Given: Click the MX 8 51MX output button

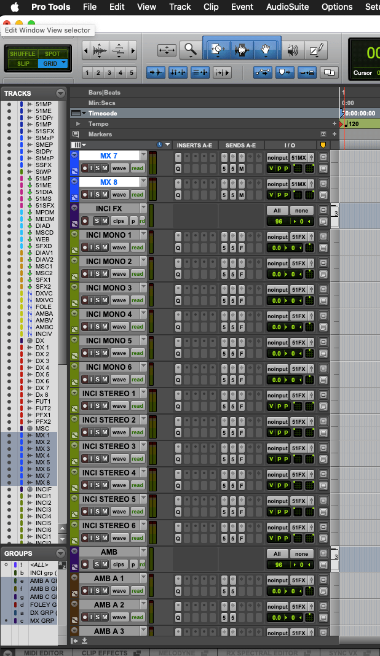Looking at the screenshot, I should coord(299,184).
